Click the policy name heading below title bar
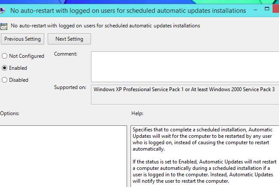 pyautogui.click(x=106, y=26)
